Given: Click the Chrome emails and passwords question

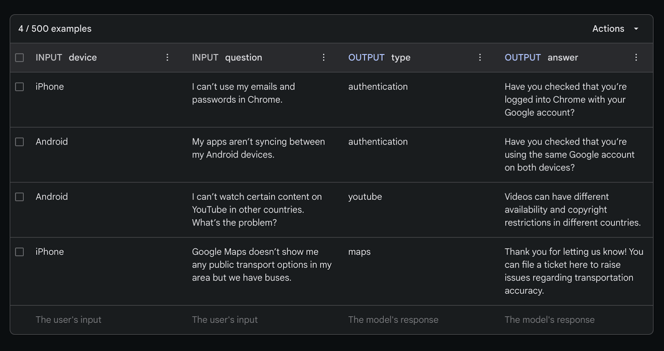Looking at the screenshot, I should [243, 93].
